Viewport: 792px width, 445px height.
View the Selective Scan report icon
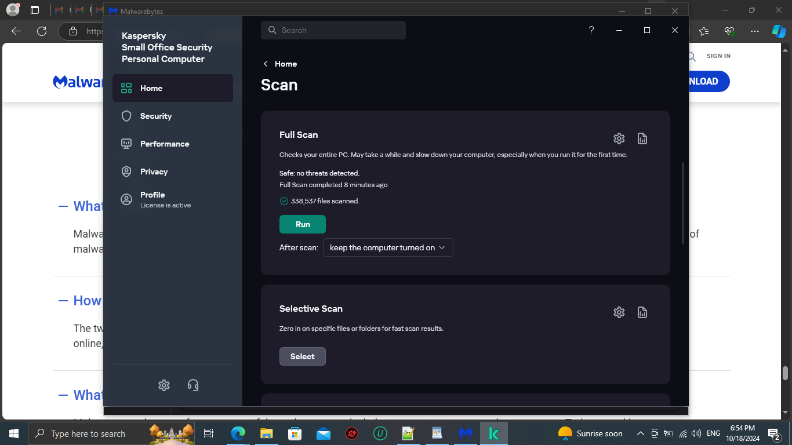(642, 312)
